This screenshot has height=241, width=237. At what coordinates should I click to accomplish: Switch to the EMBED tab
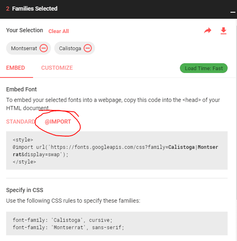pyautogui.click(x=16, y=68)
